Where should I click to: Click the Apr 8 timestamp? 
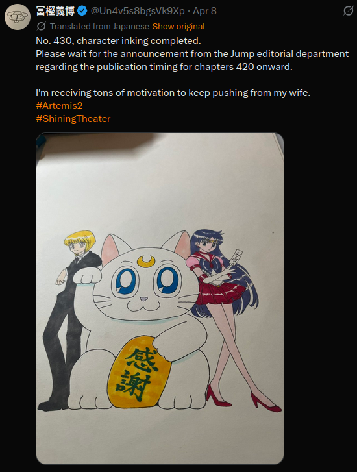(204, 11)
